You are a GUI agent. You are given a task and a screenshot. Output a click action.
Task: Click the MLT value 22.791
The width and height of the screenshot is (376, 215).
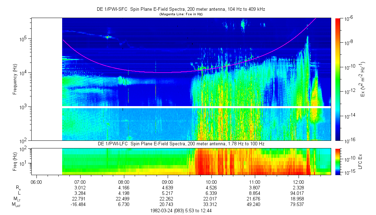click(79, 199)
